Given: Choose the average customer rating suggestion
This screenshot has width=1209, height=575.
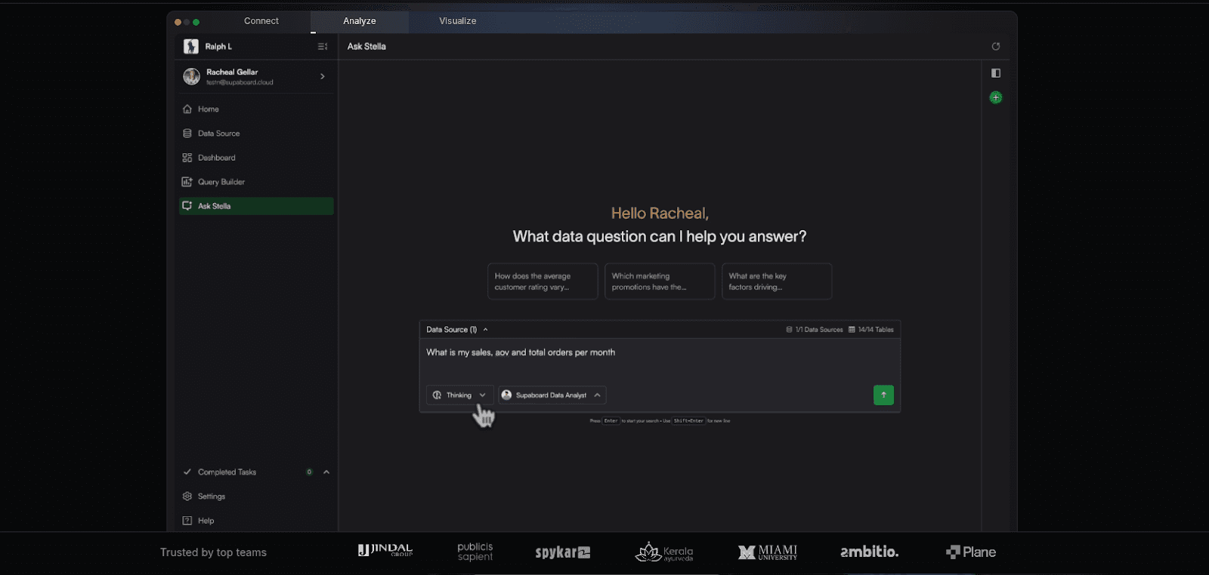Looking at the screenshot, I should coord(543,281).
